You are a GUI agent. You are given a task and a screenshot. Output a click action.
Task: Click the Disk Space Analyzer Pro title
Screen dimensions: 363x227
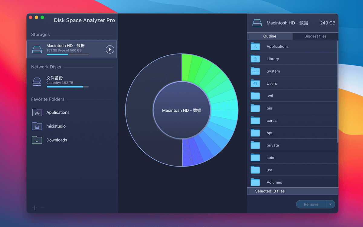coord(84,20)
